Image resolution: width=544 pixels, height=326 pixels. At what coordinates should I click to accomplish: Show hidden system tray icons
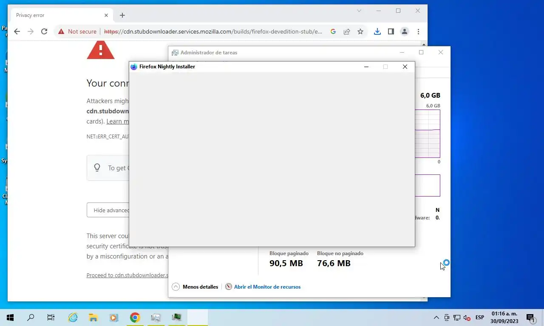coord(436,318)
